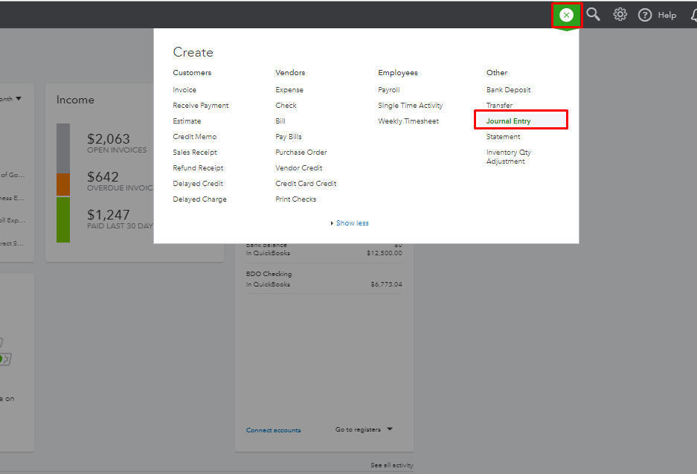Choose Bank Deposit option
The height and width of the screenshot is (474, 697).
point(508,90)
